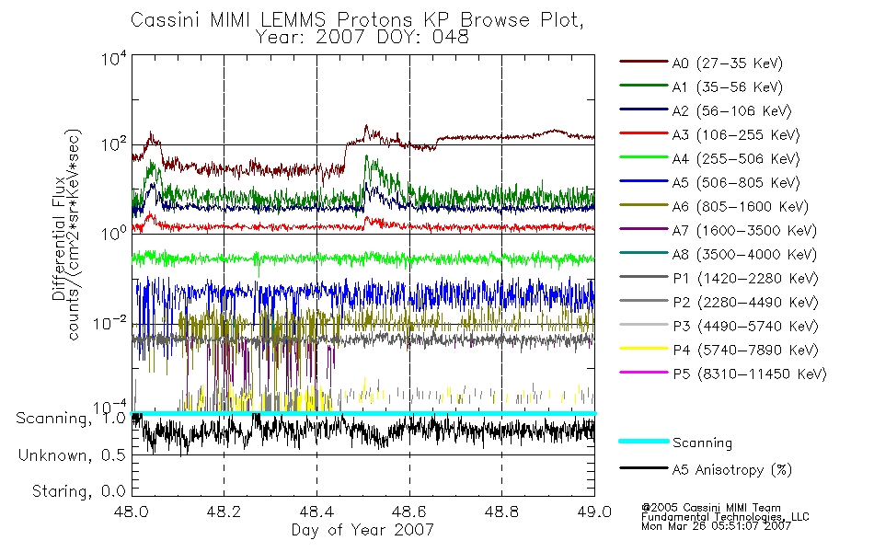Click the cyan Scanning legend line
Viewport: 874px width, 552px height.
click(644, 441)
